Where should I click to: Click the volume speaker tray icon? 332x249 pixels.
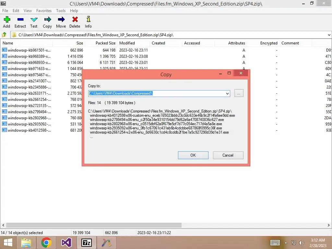coord(301,243)
